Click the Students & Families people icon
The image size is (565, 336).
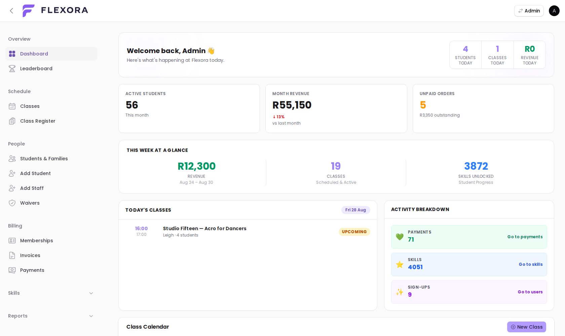pos(12,159)
